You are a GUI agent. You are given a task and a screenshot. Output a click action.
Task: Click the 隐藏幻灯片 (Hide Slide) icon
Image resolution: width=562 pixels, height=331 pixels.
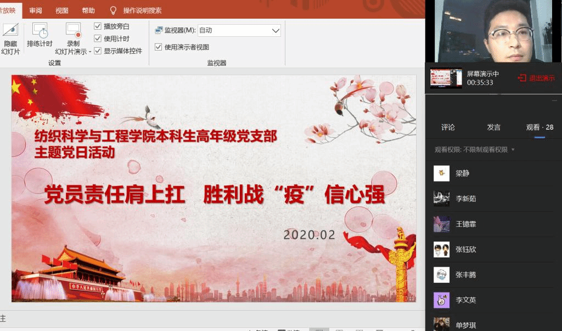10,30
